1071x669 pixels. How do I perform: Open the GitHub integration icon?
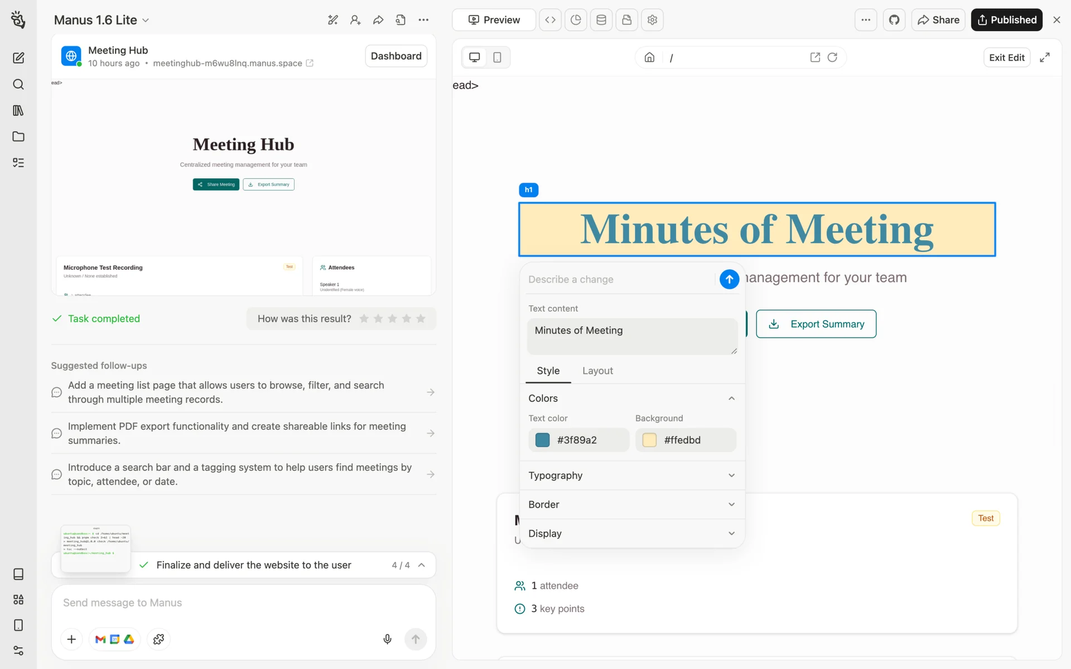click(x=894, y=20)
